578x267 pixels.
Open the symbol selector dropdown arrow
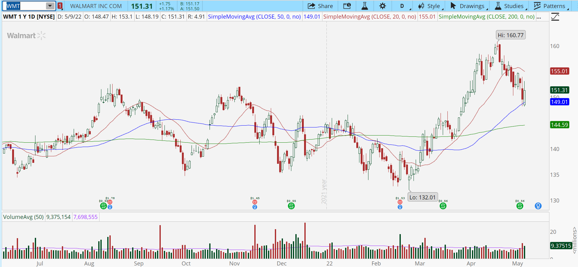point(50,6)
